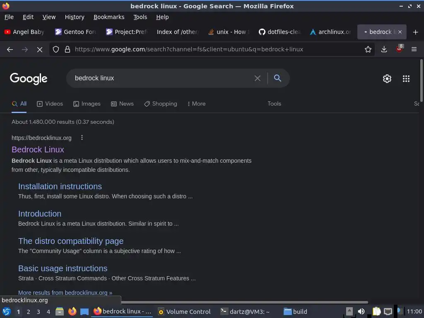Viewport: 424px width, 318px height.
Task: Switch to the dotfiles-clean GitHub tab
Action: coord(280,32)
